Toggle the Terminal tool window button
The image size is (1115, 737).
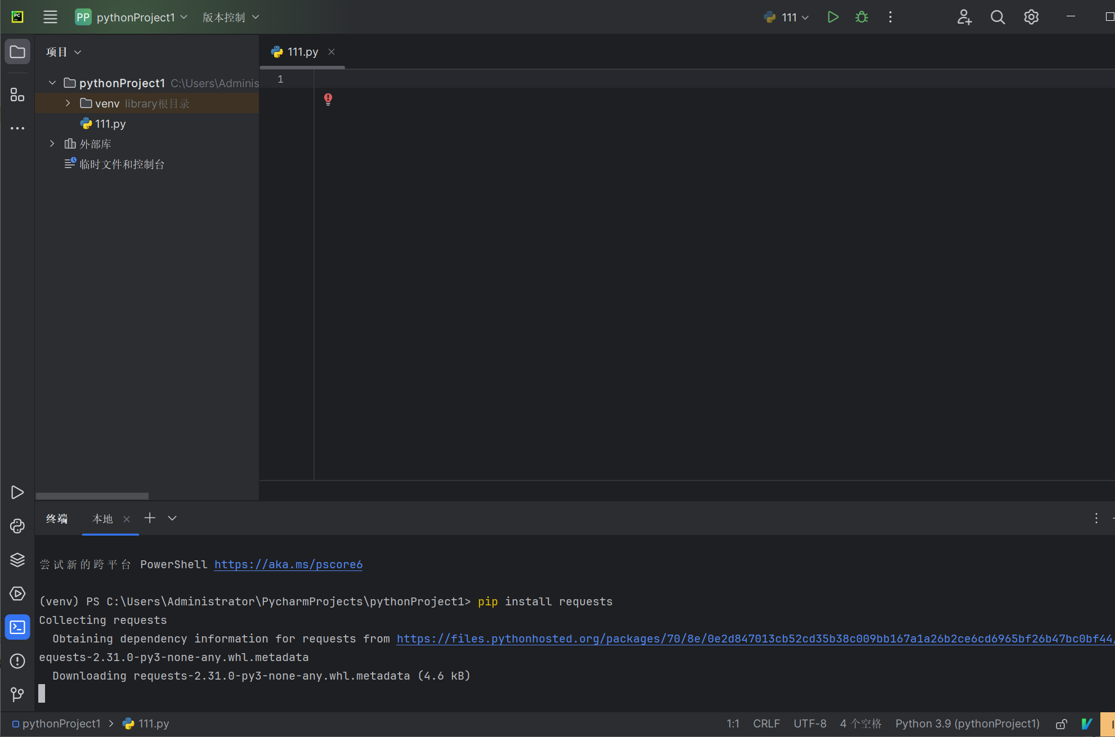point(17,627)
